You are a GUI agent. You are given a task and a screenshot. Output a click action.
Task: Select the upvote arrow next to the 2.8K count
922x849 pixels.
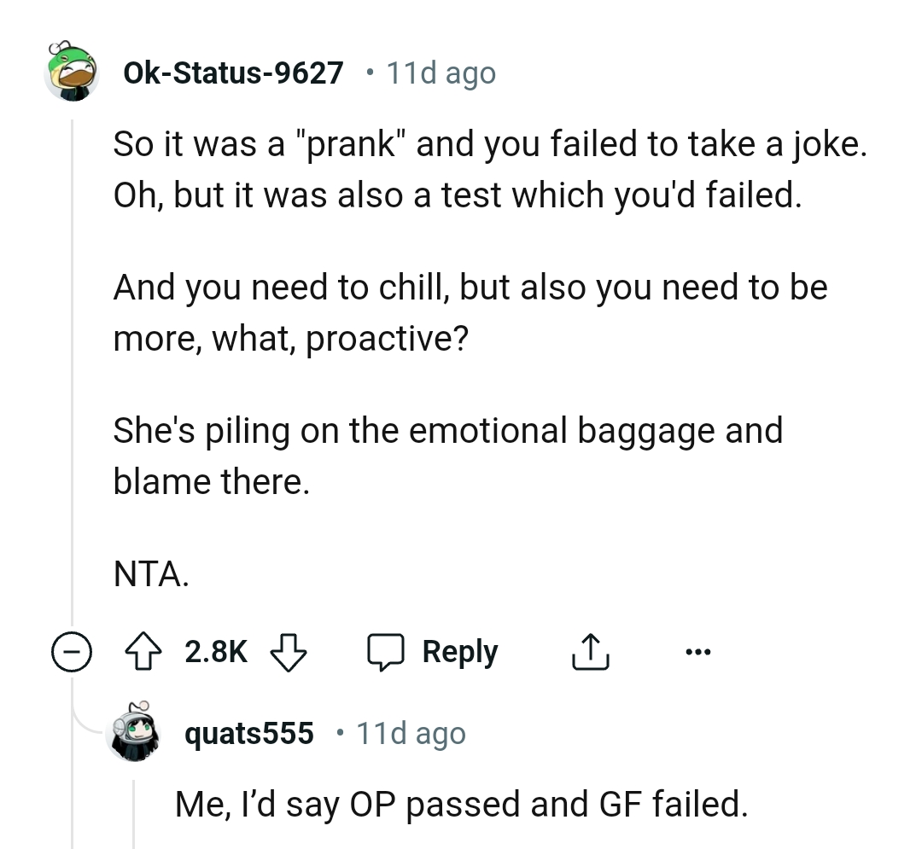coord(145,651)
